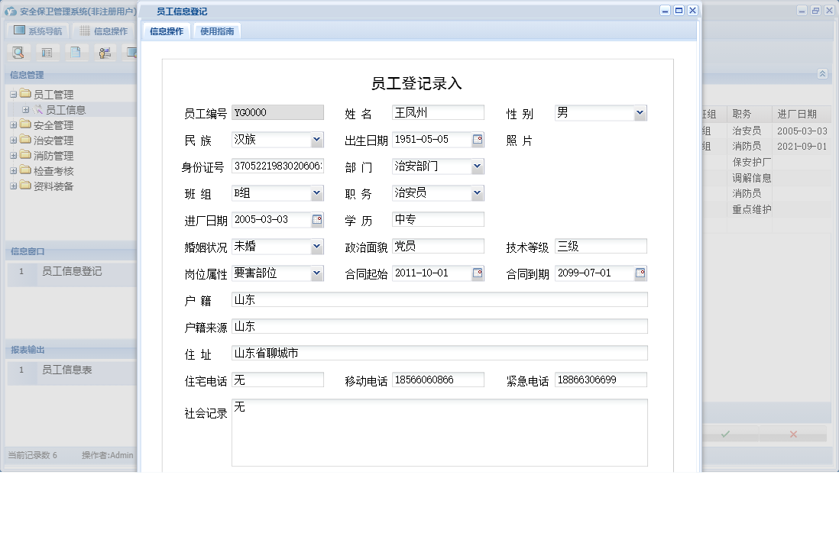
Task: Open the calendar picker for 合同起始
Action: (x=478, y=273)
